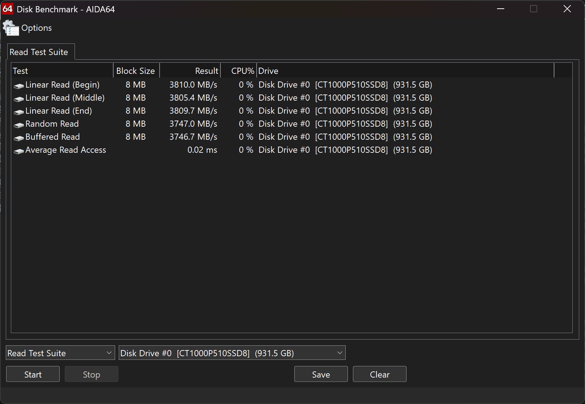The height and width of the screenshot is (404, 585).
Task: Sort by the Drive column header
Action: pyautogui.click(x=405, y=71)
